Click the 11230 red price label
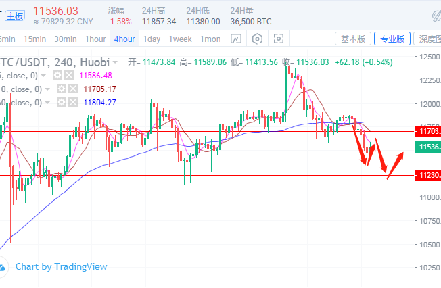Screen dimensions: 441x288 pos(427,175)
